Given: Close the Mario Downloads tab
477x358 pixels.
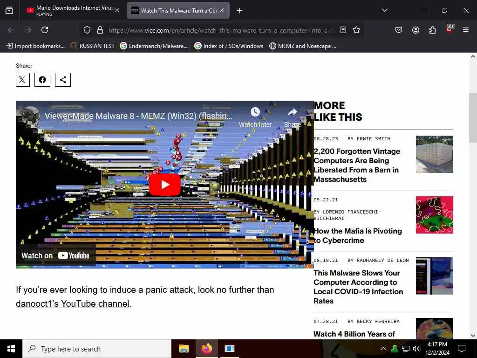Looking at the screenshot, I should (117, 10).
